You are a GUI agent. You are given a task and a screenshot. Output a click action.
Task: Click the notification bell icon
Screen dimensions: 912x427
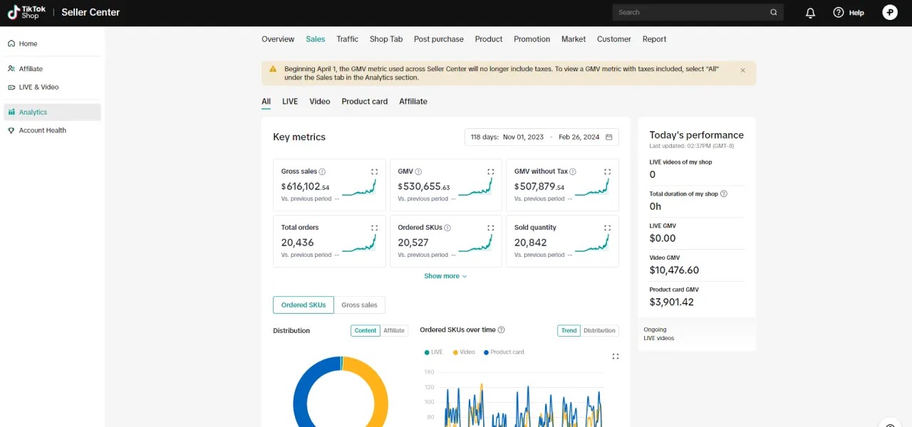(x=810, y=13)
